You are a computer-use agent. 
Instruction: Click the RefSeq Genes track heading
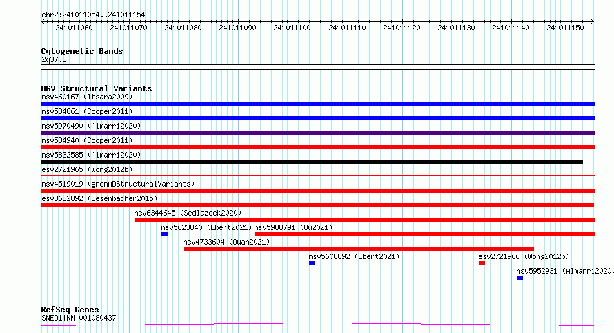click(70, 310)
